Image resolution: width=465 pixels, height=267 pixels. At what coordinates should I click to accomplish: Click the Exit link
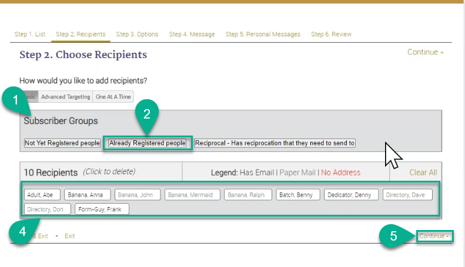point(69,236)
